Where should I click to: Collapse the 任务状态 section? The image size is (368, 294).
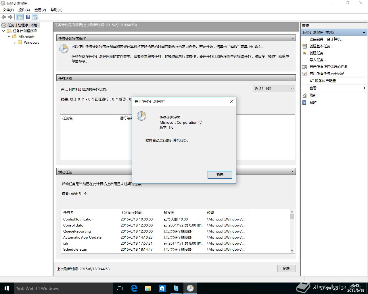[293, 78]
